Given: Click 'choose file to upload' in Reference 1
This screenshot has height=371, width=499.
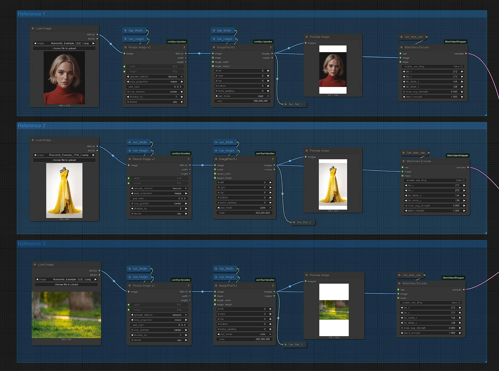Looking at the screenshot, I should click(64, 48).
